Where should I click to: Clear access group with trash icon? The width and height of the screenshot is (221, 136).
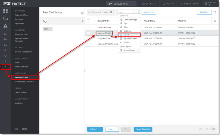coord(111,12)
